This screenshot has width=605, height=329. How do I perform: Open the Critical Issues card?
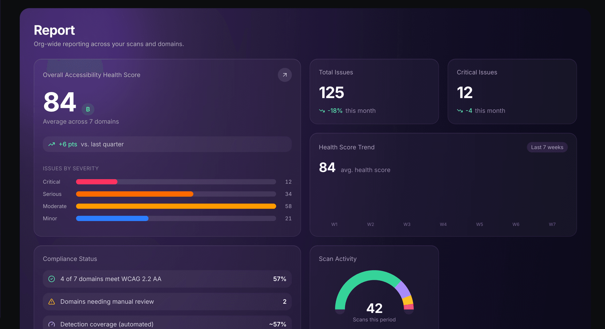point(512,91)
